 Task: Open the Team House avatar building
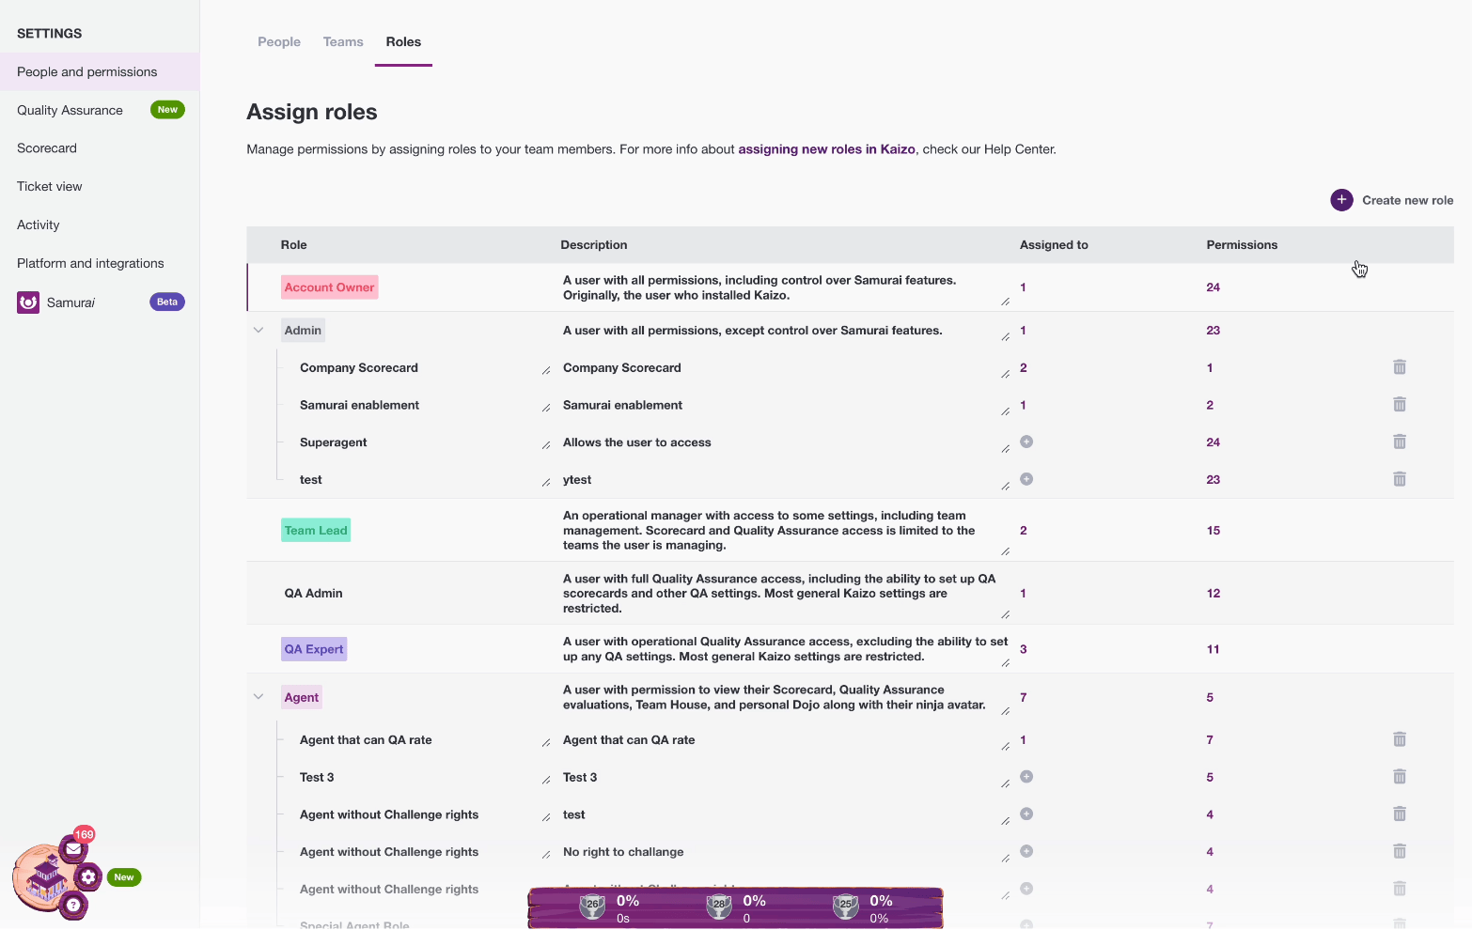pos(44,879)
